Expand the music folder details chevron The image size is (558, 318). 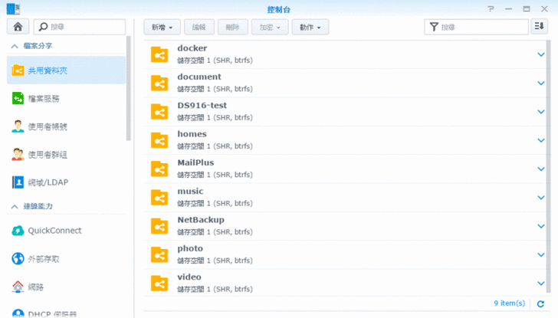[541, 198]
